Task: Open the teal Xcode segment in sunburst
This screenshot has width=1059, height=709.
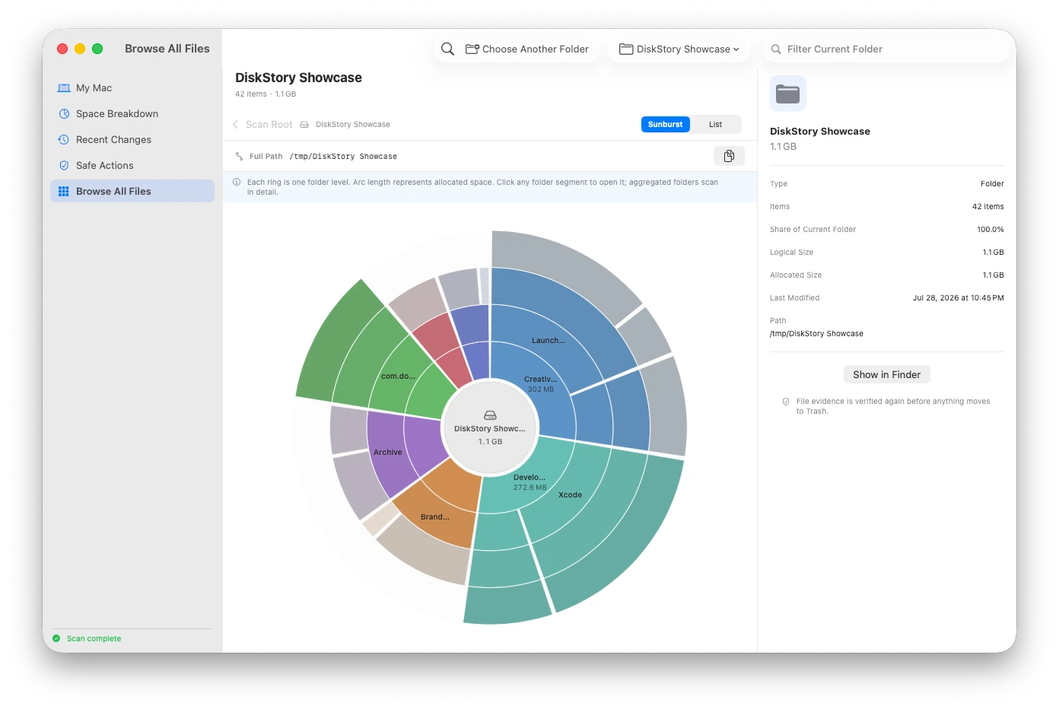Action: 571,495
